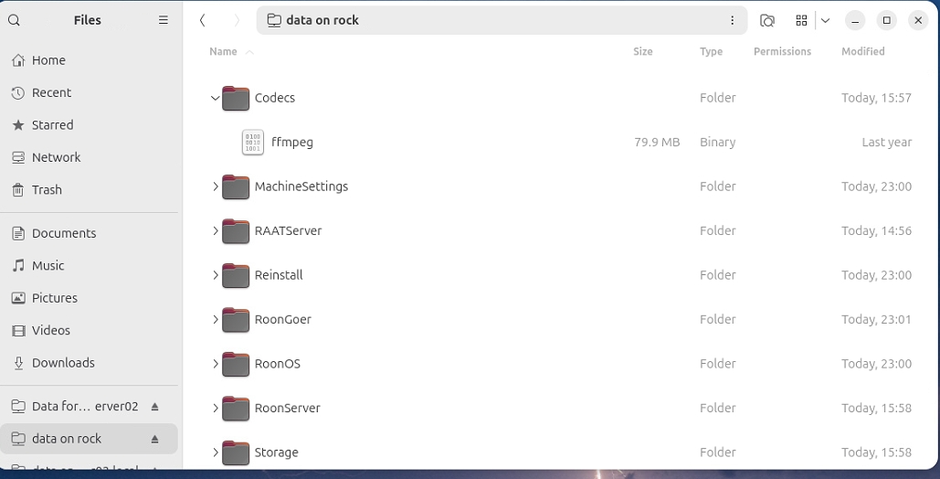Screen dimensions: 940x479
Task: Click the search everywhere folder icon
Action: pyautogui.click(x=767, y=20)
